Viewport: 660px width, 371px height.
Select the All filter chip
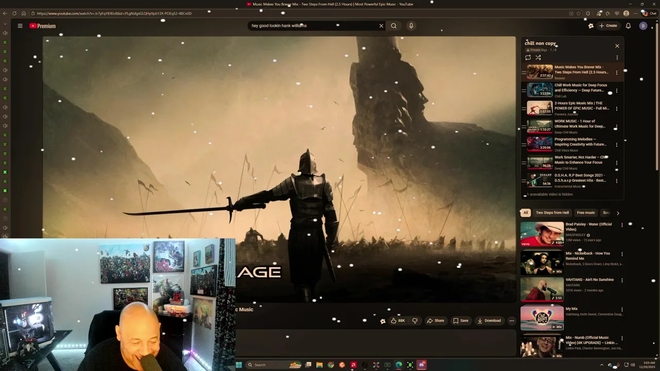click(525, 213)
